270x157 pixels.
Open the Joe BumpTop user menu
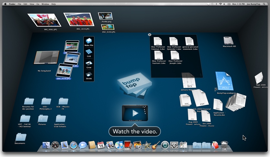coord(253,4)
